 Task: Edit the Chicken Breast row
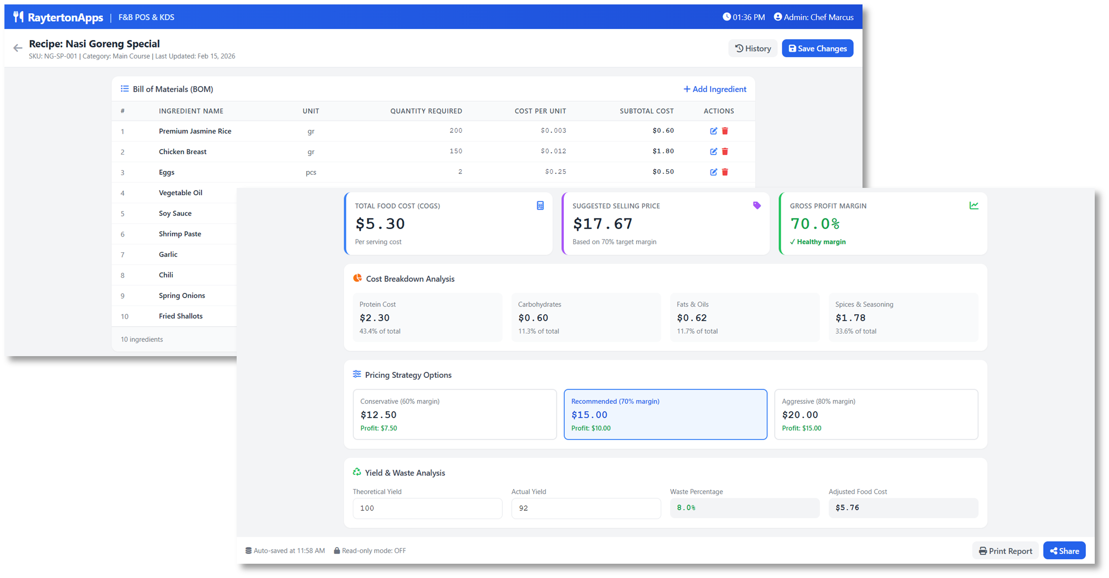pyautogui.click(x=713, y=152)
